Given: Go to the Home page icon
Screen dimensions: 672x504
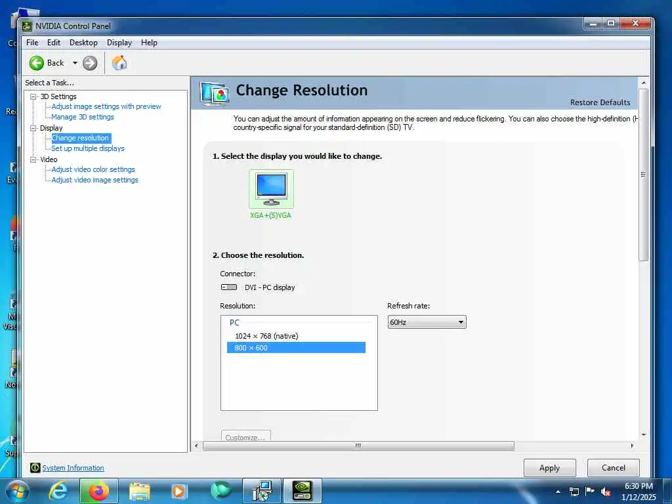Looking at the screenshot, I should 119,63.
